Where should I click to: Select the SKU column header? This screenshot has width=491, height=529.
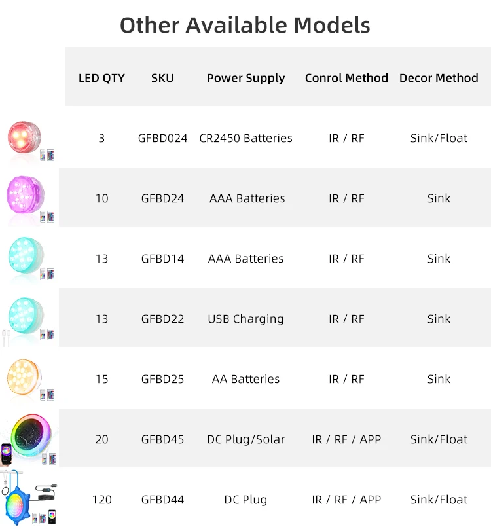(x=162, y=78)
